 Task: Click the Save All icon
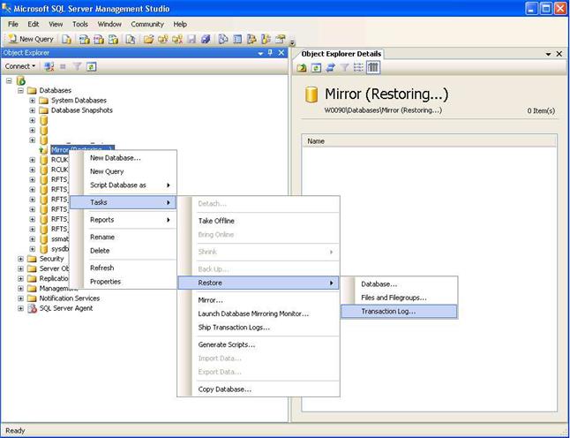pos(206,39)
